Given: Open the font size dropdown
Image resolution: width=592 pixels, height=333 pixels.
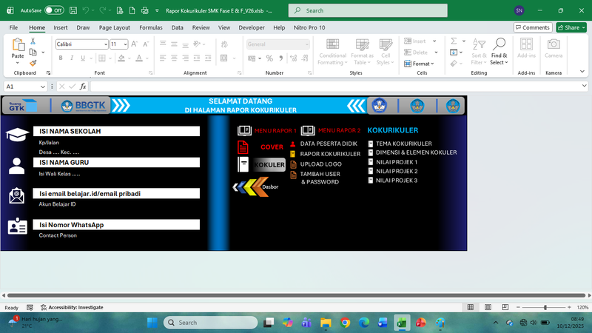Looking at the screenshot, I should pos(126,44).
